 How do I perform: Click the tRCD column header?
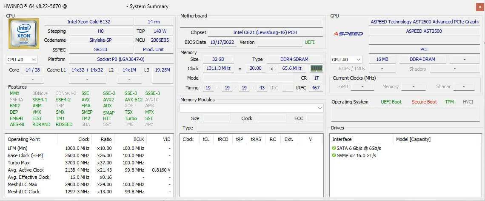tap(223, 139)
